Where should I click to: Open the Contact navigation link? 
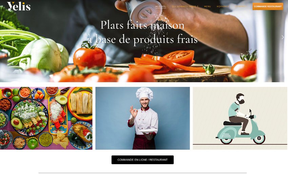point(241,6)
